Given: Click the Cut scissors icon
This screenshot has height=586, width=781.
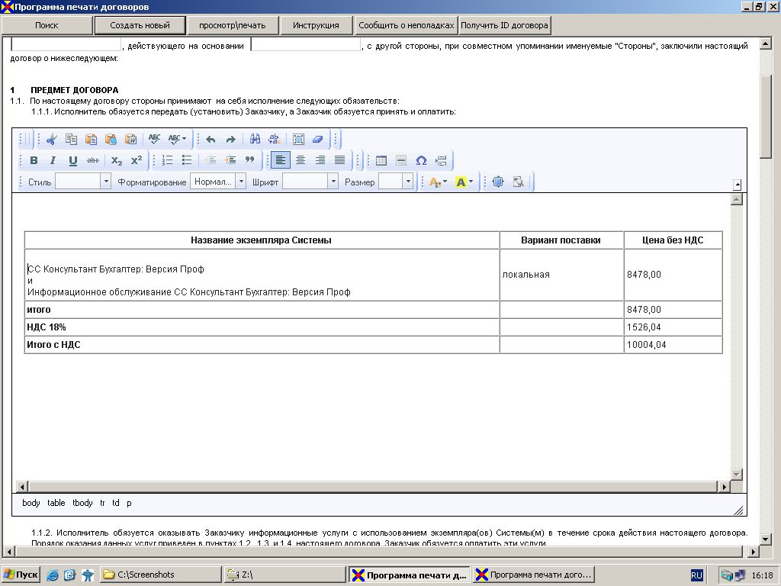Looking at the screenshot, I should coord(51,140).
